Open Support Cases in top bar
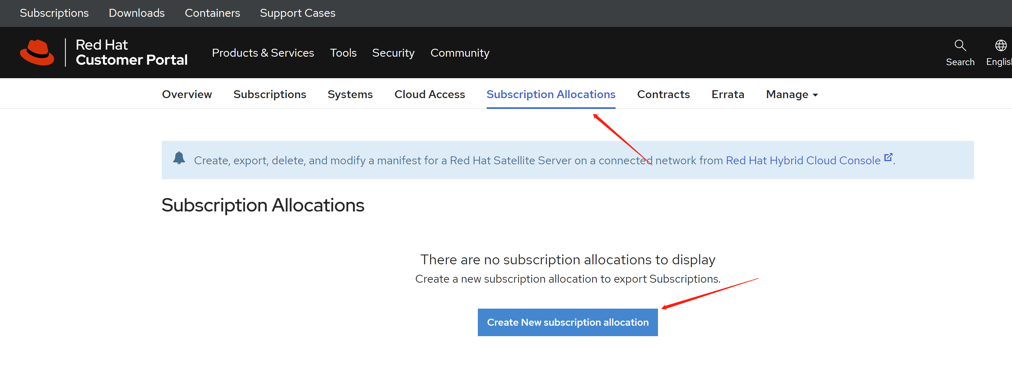 click(x=297, y=13)
